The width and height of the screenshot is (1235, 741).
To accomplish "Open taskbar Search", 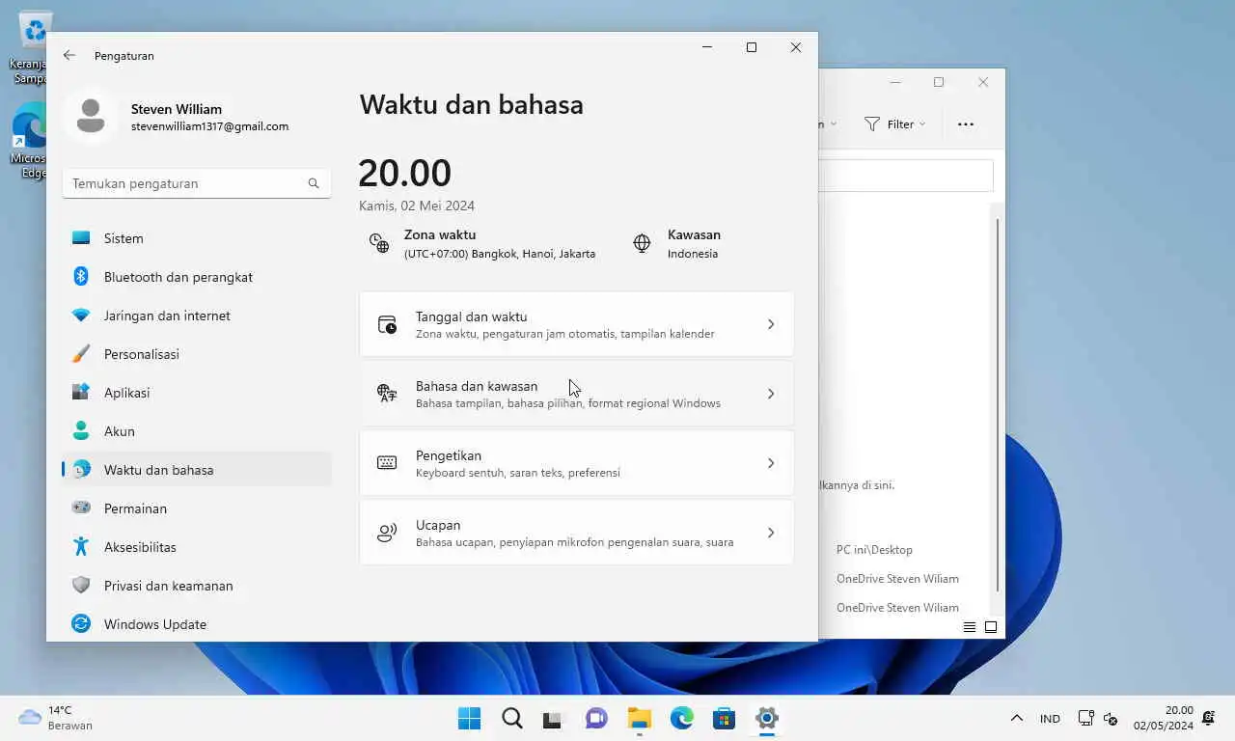I will click(x=512, y=718).
